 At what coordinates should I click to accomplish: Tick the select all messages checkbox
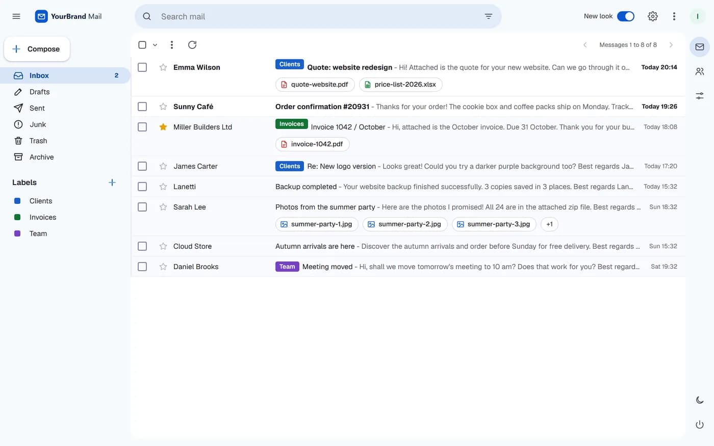142,45
